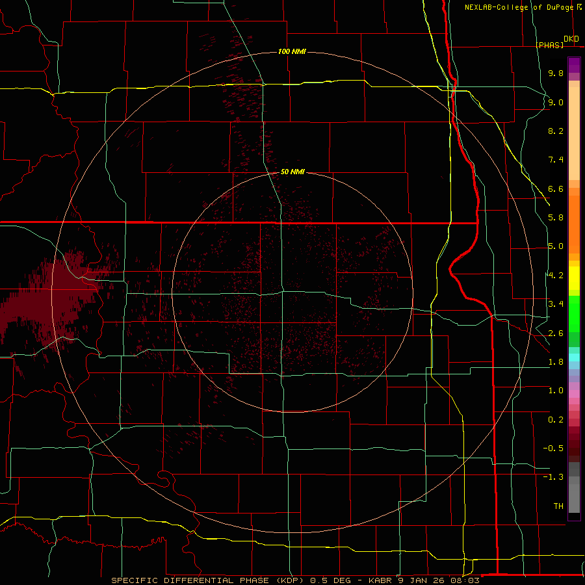This screenshot has width=585, height=585.
Task: Click the 8.2 value on color scale
Action: coord(556,131)
